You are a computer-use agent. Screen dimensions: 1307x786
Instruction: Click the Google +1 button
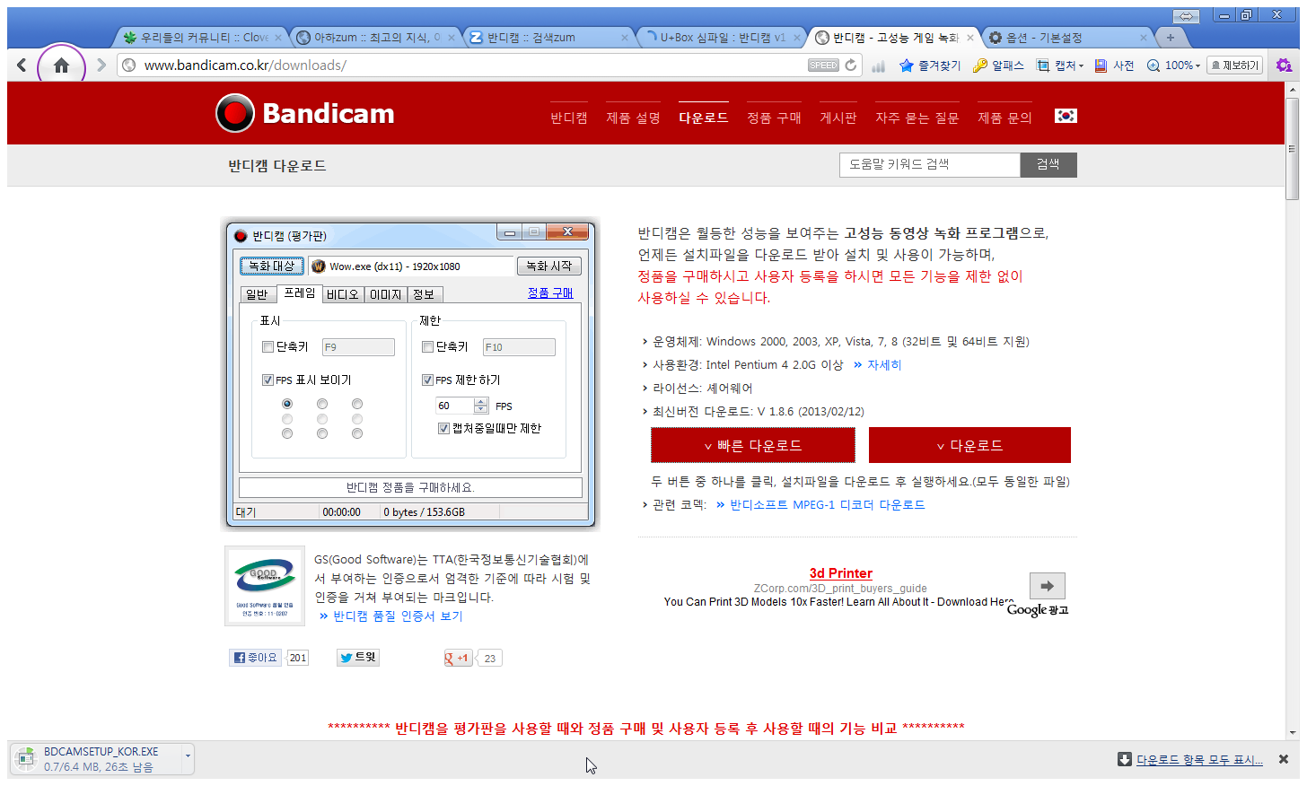(x=458, y=658)
